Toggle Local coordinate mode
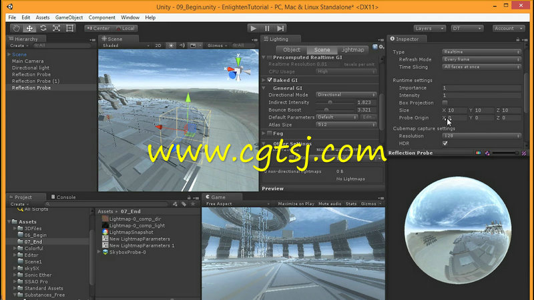Screen dimensions: 534x300 [x=125, y=29]
